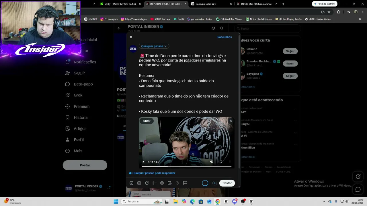The height and width of the screenshot is (206, 367).
Task: Open Rascunhos drafts
Action: point(225,37)
